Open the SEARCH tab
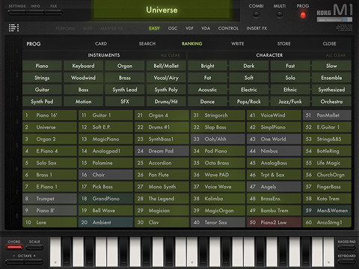The image size is (359, 269). [x=147, y=43]
